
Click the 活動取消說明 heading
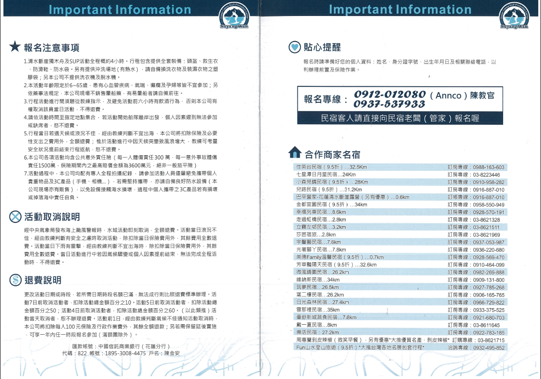(x=52, y=217)
